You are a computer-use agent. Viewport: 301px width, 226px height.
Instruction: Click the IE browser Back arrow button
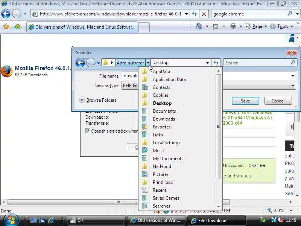[6, 14]
